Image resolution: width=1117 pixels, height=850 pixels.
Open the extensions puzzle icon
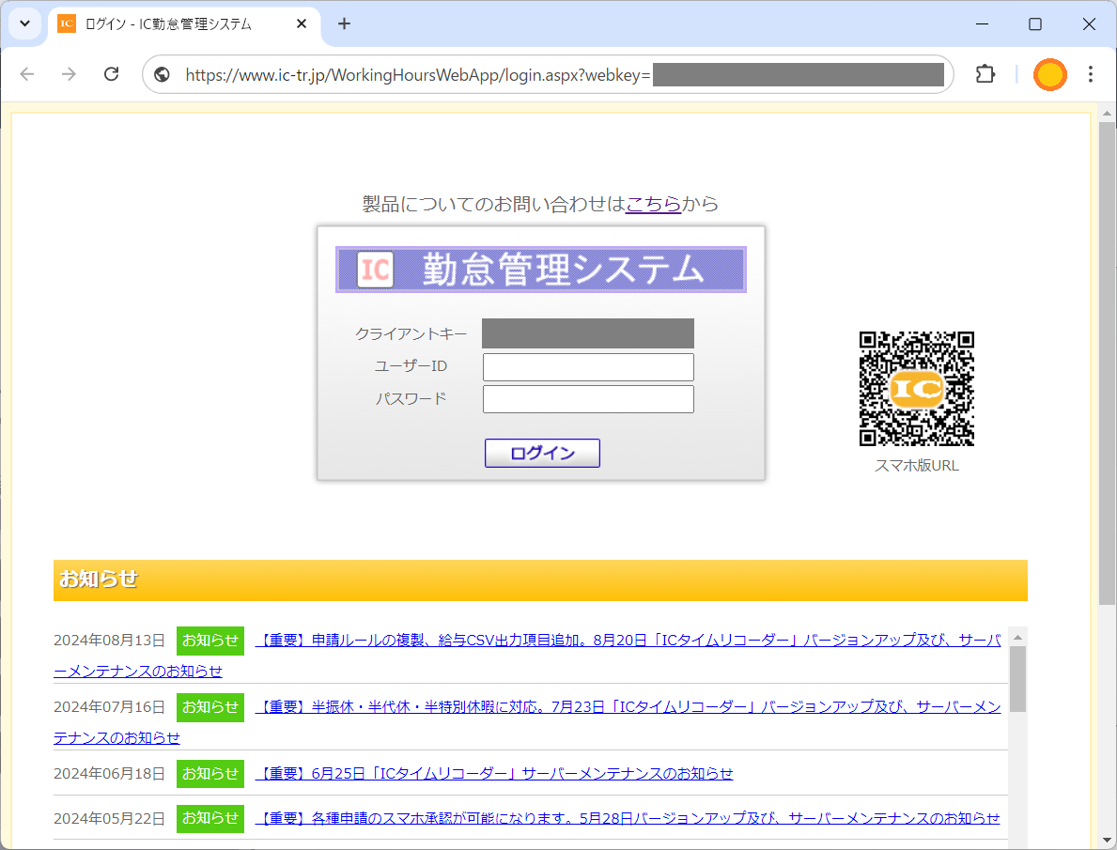point(985,74)
